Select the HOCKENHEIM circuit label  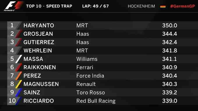[x=141, y=6]
